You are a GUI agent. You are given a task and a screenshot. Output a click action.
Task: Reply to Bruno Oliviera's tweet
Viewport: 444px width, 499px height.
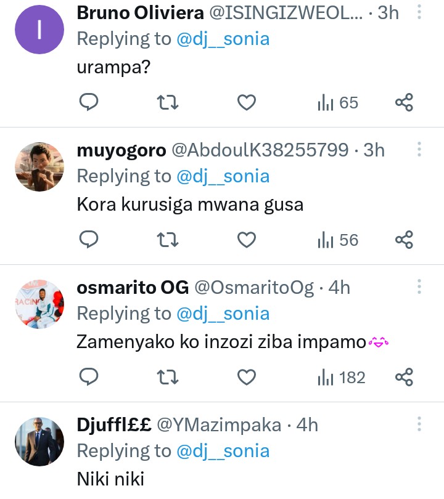(89, 103)
